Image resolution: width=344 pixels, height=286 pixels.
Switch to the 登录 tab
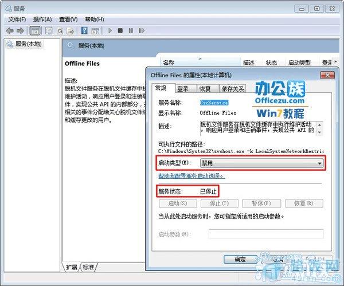pyautogui.click(x=186, y=89)
